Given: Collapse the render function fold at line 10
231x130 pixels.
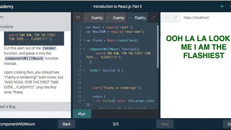Looking at the screenshot, I should (84, 70).
